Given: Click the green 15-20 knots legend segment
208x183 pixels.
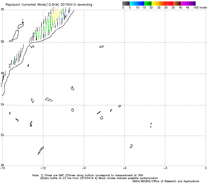Looking at the screenshot, I should click(x=148, y=3).
